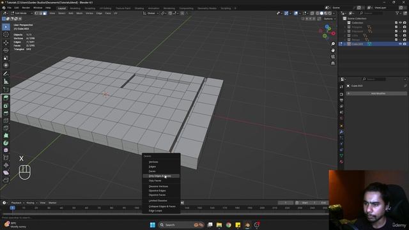Click the viewport zoom magnifier icon
409x230 pixels.
click(x=333, y=44)
